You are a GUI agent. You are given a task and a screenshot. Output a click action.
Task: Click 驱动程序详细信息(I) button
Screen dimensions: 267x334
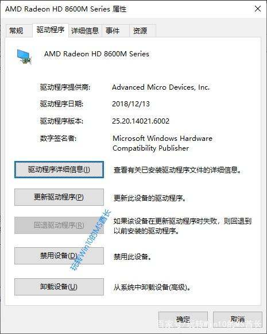(59, 170)
